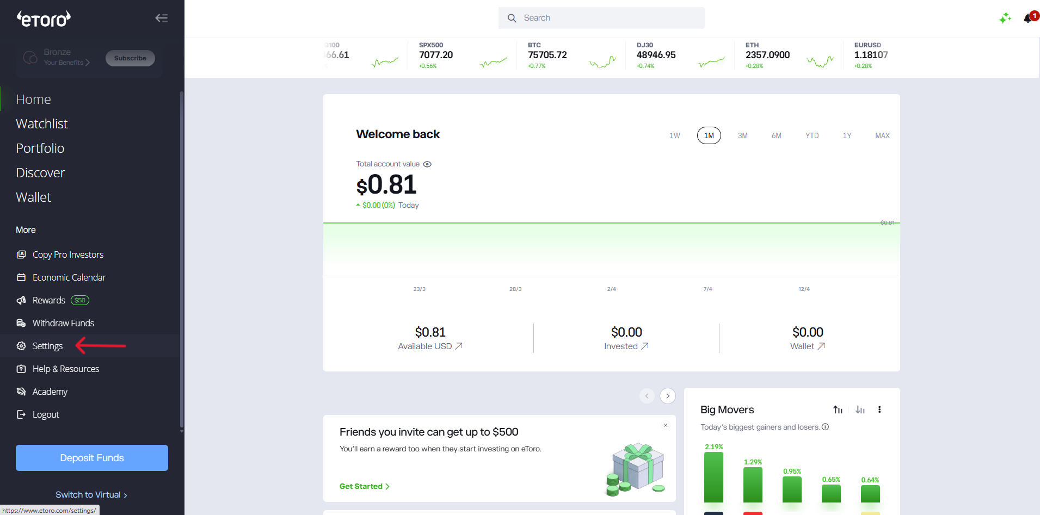The height and width of the screenshot is (515, 1040).
Task: Select the 6M time range
Action: click(777, 135)
